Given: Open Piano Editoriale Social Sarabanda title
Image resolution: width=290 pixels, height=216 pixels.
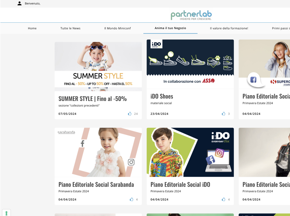Looking at the screenshot, I should pyautogui.click(x=96, y=184).
